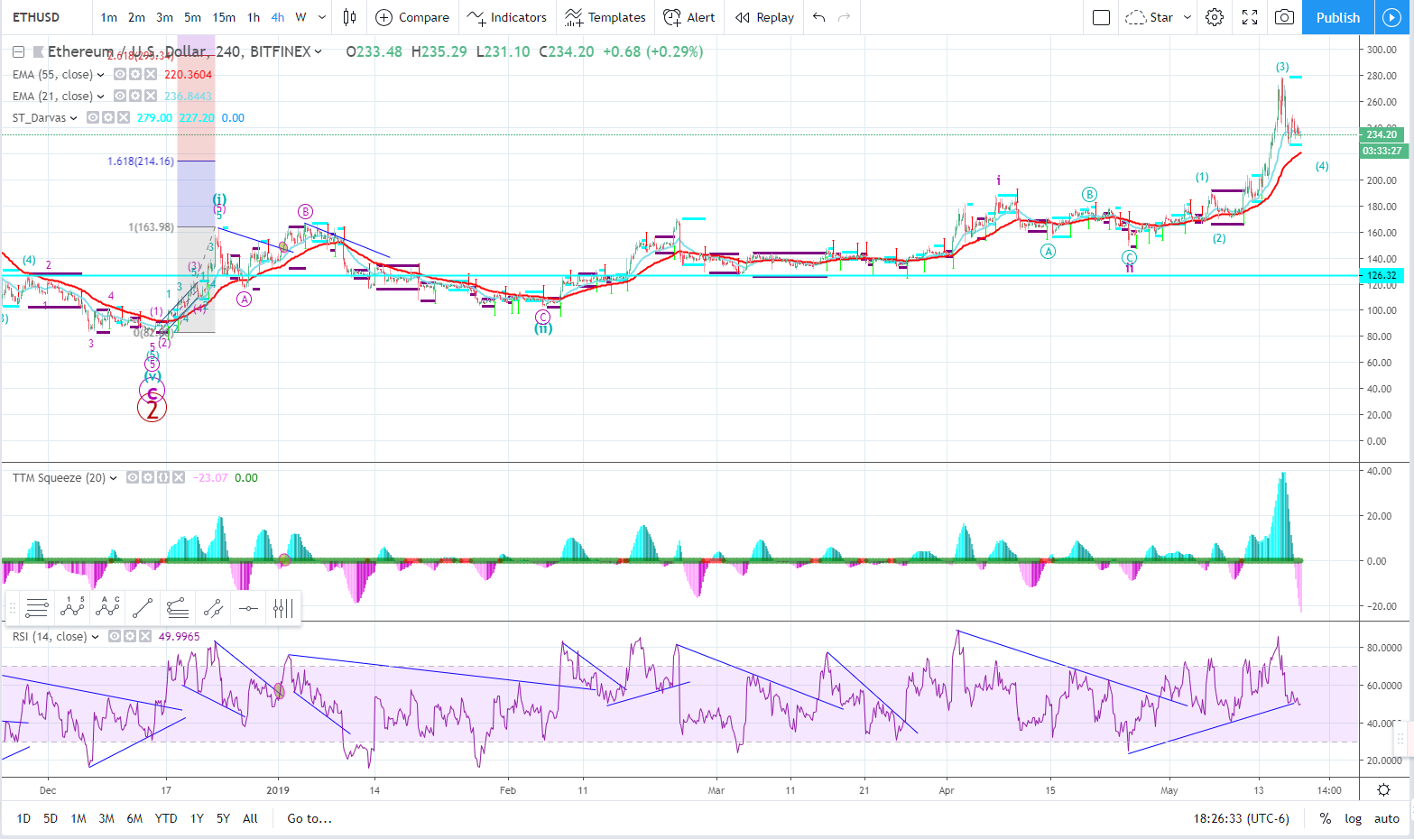Toggle the auto scale
1414x839 pixels.
1386,818
